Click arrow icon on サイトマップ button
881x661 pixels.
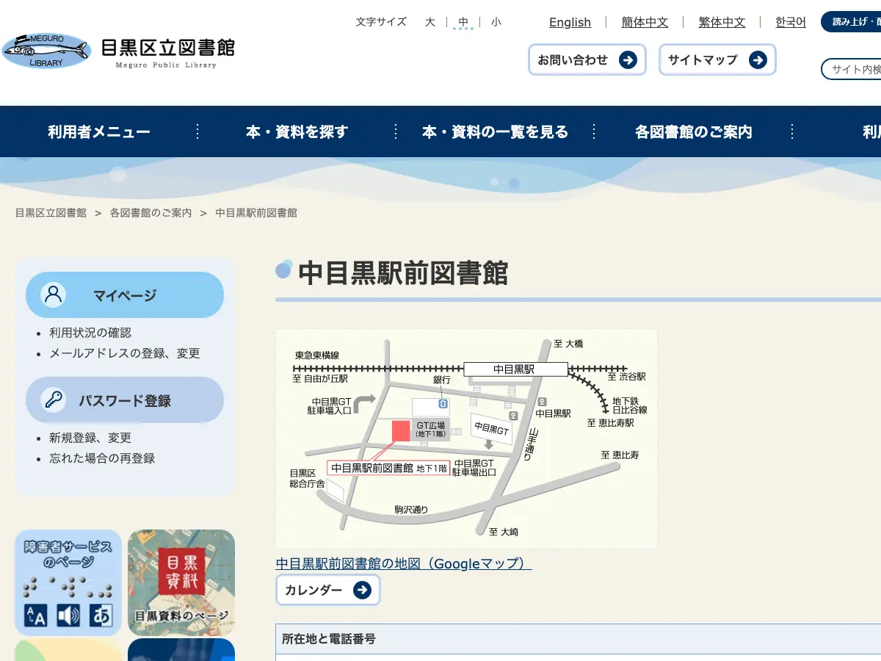click(x=758, y=59)
